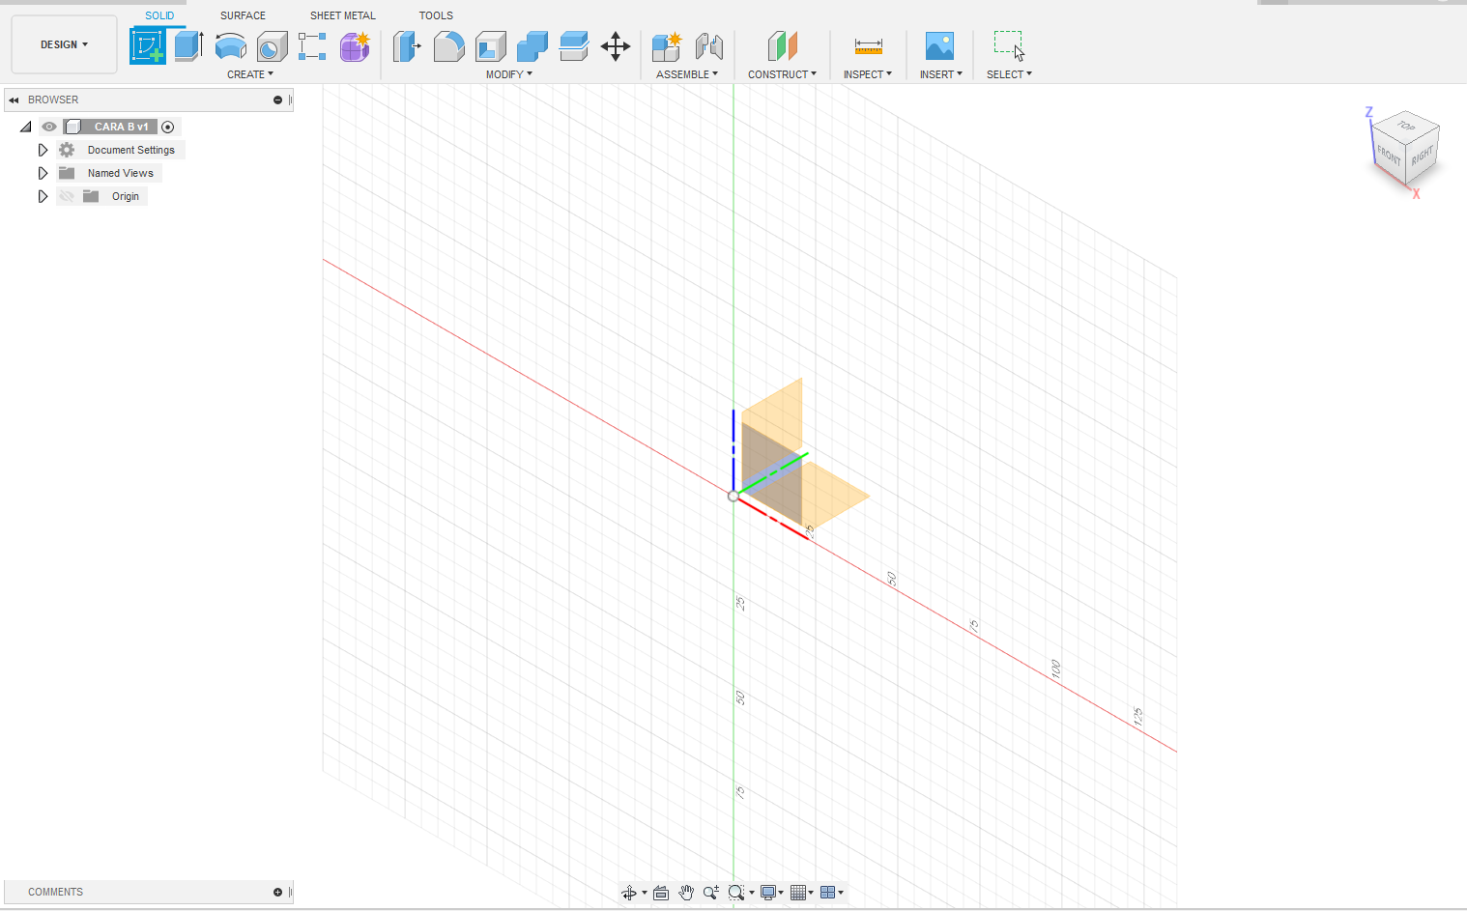
Task: Start a new sketch with Create Sketch
Action: point(148,46)
